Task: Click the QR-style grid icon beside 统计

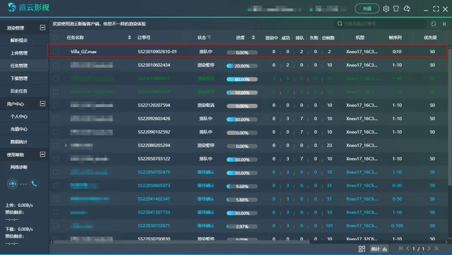Action: pos(361,249)
